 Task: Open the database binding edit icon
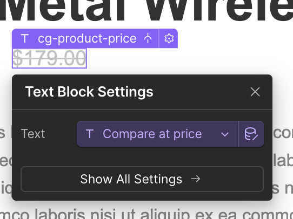pos(251,134)
